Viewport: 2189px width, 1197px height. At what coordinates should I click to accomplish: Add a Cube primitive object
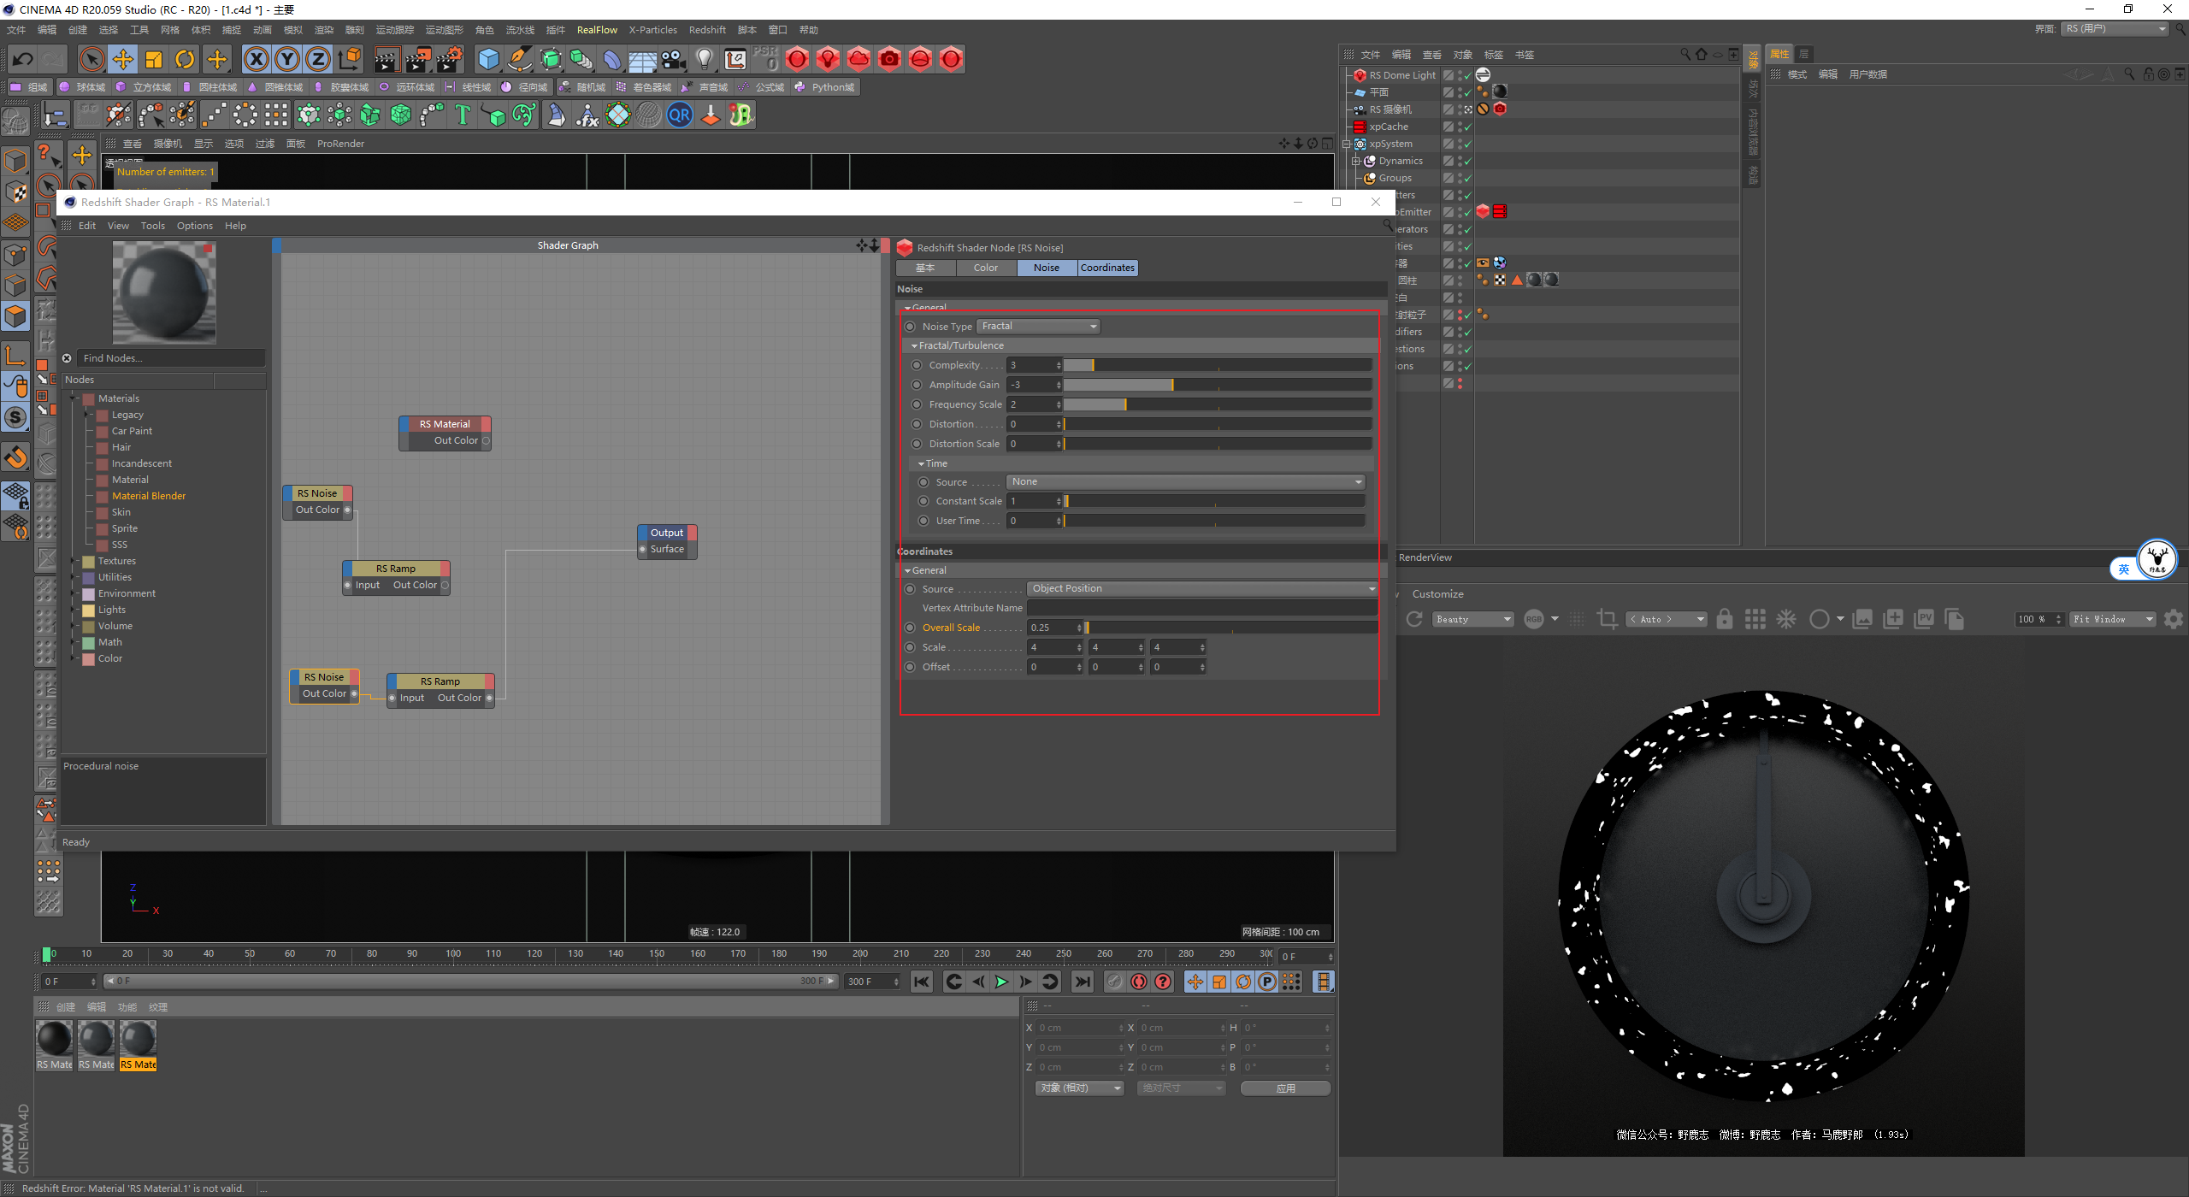(x=488, y=59)
